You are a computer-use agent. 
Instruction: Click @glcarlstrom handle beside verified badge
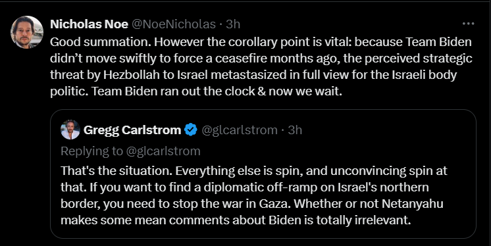pos(240,130)
